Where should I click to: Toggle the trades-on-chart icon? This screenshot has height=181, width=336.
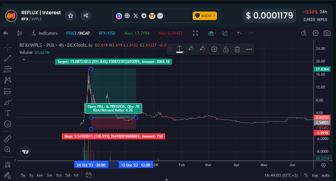211,33
